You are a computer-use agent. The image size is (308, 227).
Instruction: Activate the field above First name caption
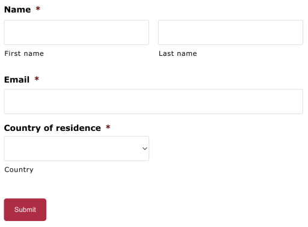76,32
